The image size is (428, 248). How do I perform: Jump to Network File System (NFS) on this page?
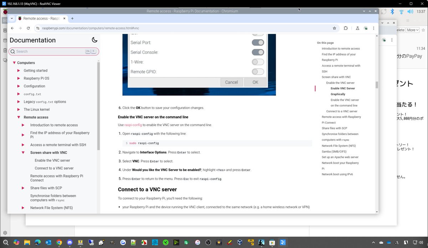point(339,146)
